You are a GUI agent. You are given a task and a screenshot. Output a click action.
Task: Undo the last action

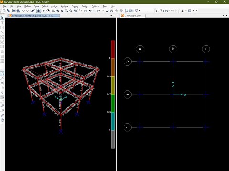(23, 10)
